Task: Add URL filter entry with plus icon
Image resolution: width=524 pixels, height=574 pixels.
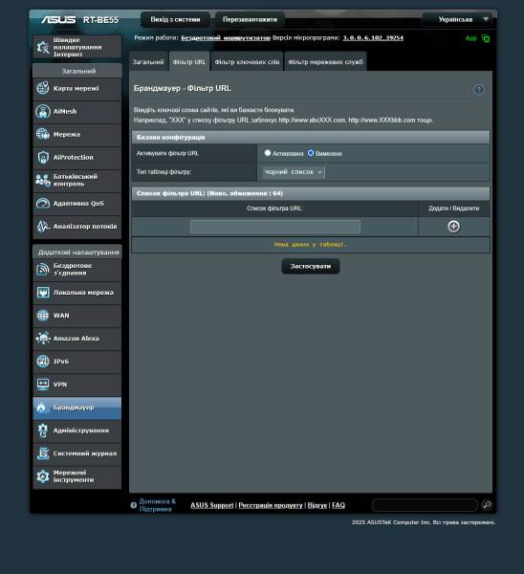Action: point(454,227)
